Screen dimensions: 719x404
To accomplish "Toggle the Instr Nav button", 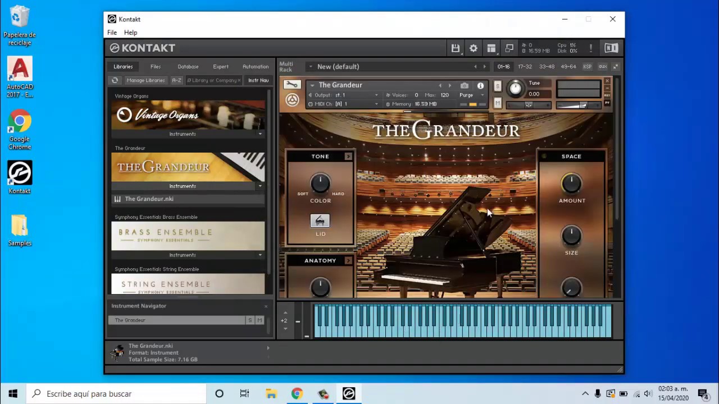I will coord(258,80).
